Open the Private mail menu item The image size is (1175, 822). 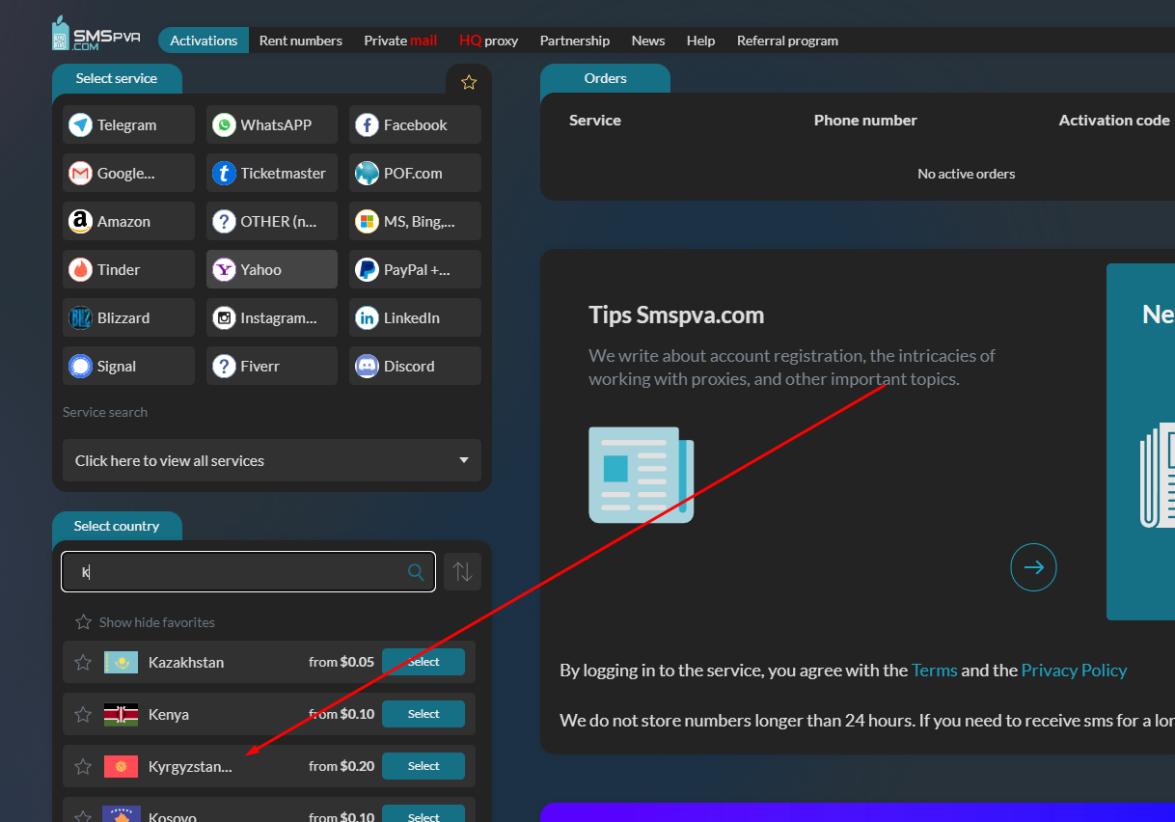click(x=400, y=41)
